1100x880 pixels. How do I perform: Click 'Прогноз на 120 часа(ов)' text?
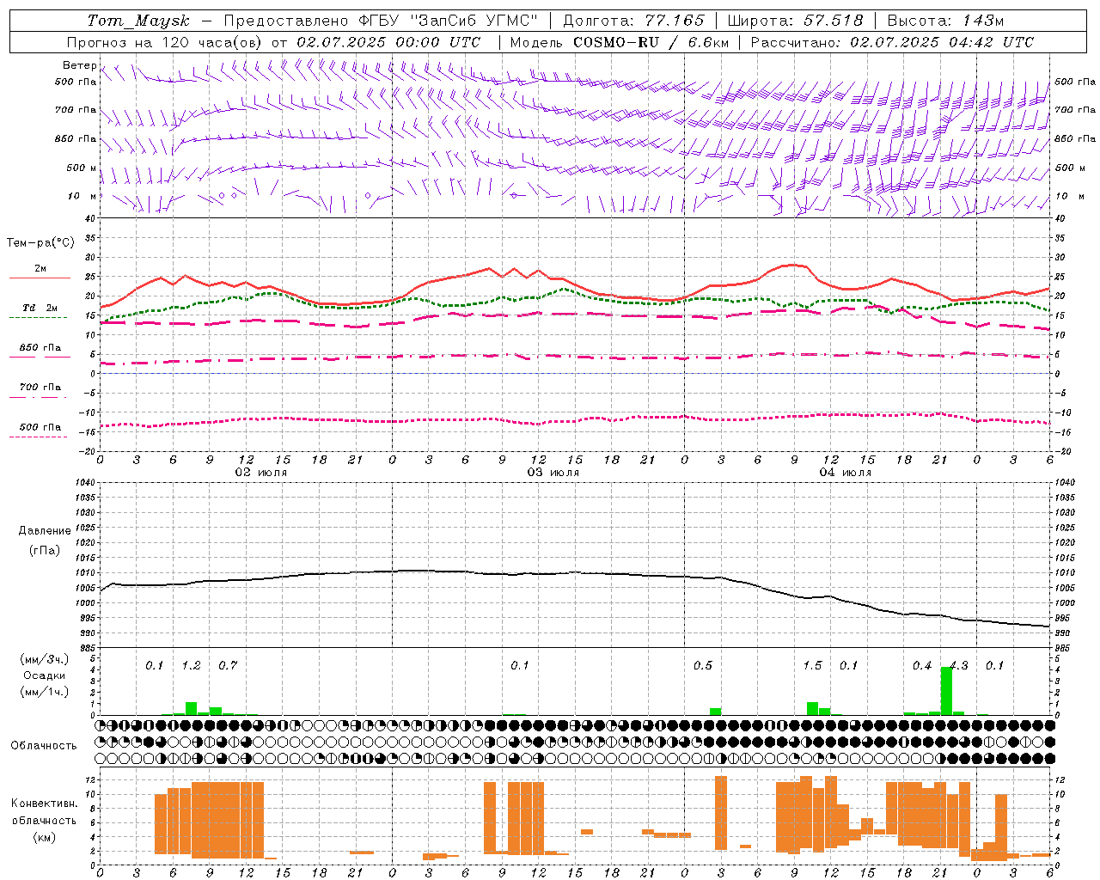165,42
